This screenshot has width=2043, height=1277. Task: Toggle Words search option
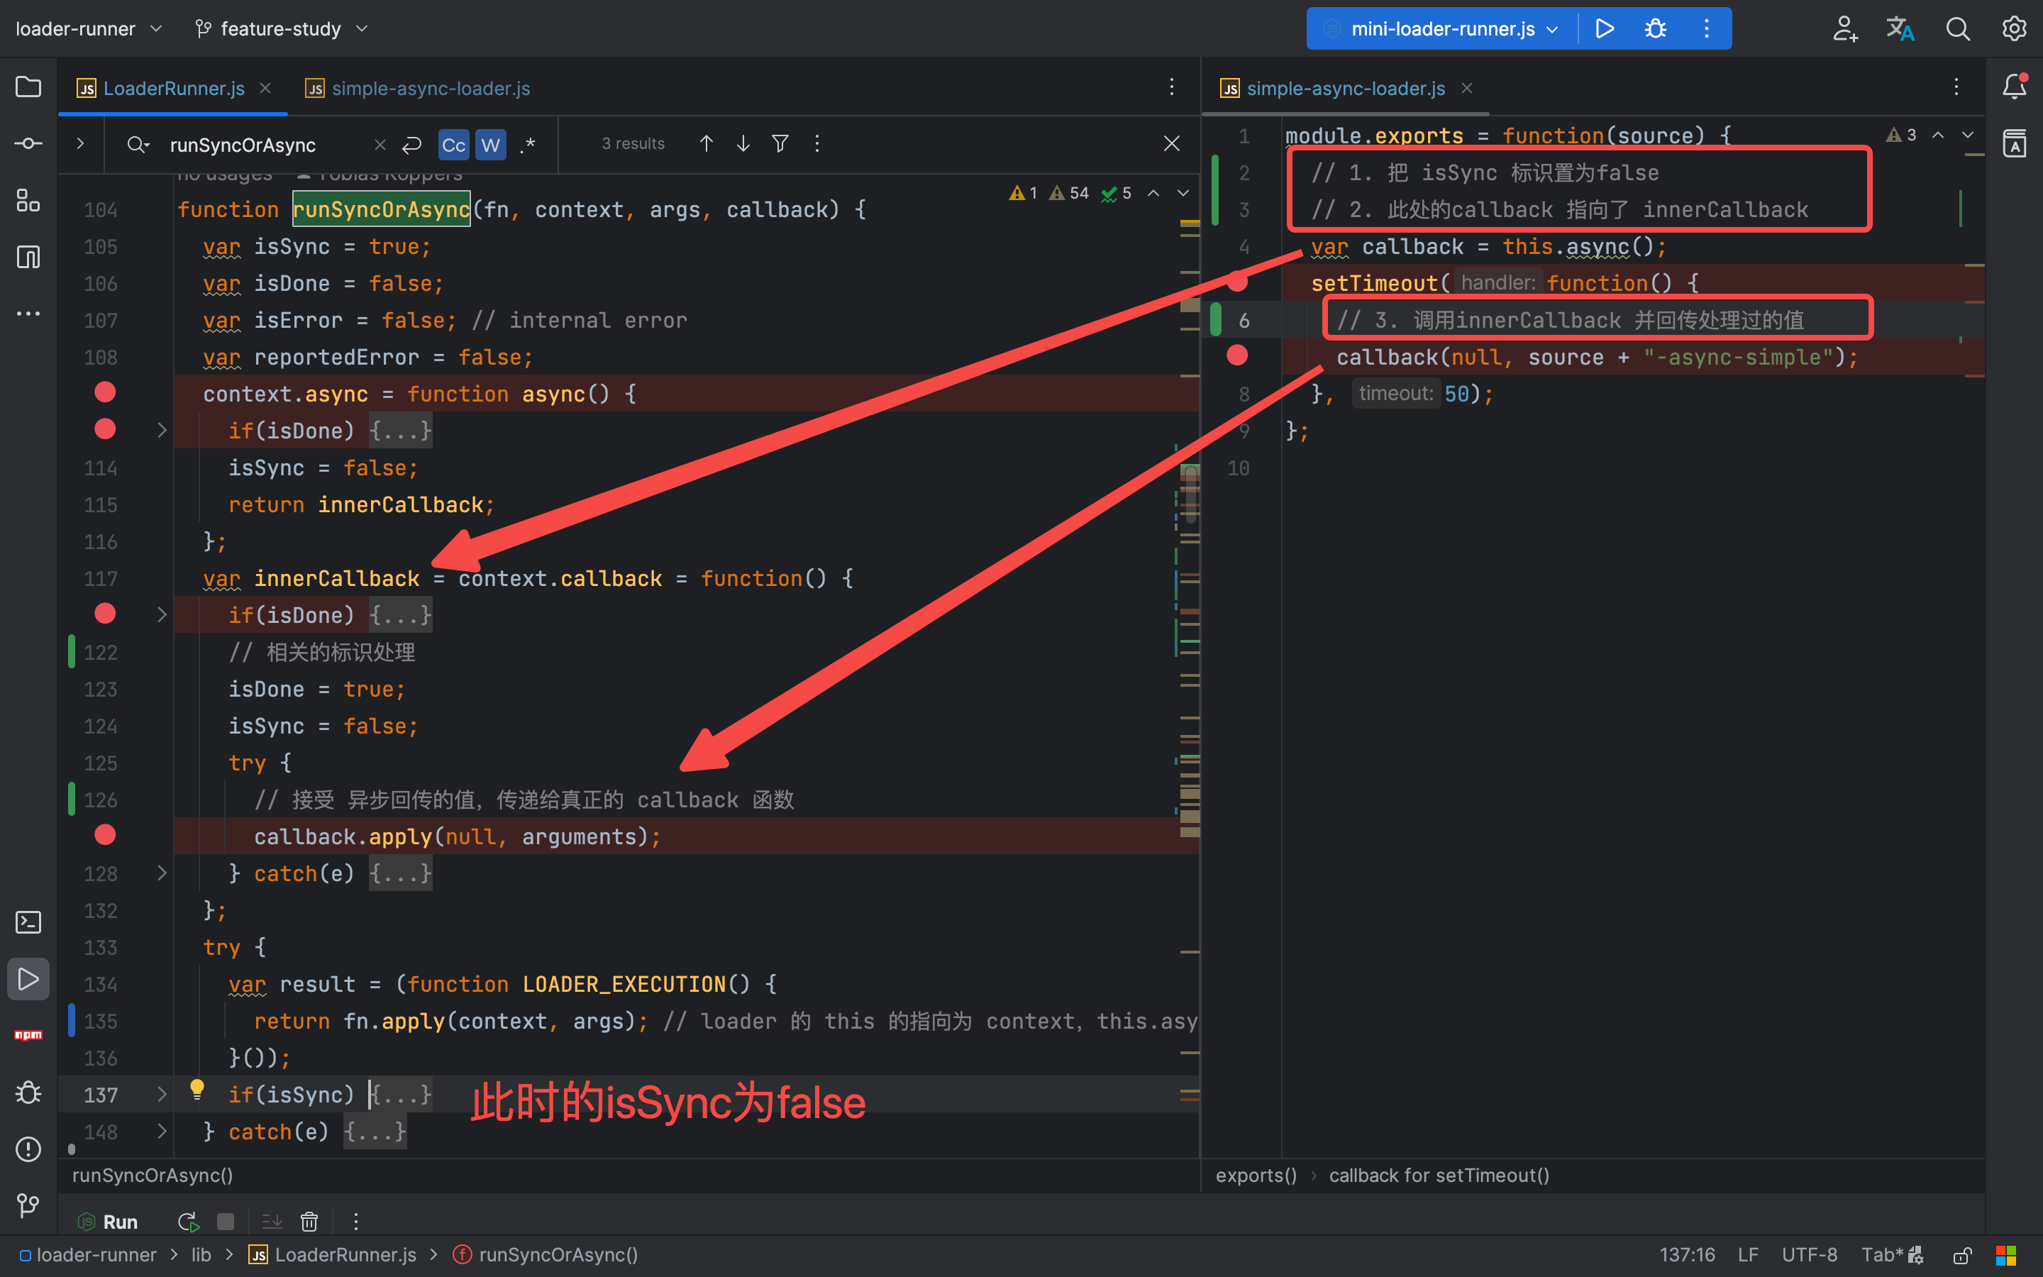[490, 145]
